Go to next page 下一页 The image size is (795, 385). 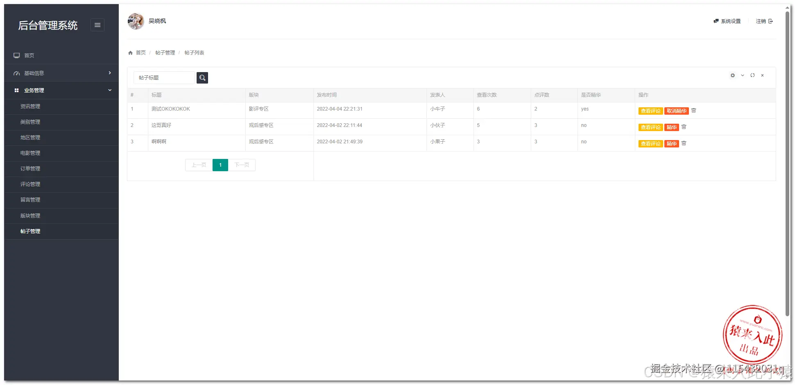pyautogui.click(x=242, y=165)
